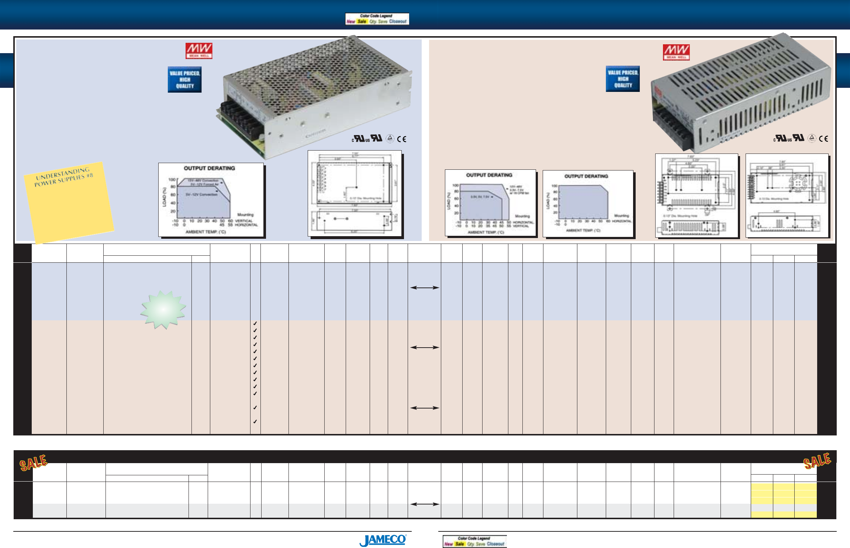The image size is (850, 548).
Task: Click 'AMBIENT TEMP. (°C)' in blue panel chart
Action: tap(205, 232)
